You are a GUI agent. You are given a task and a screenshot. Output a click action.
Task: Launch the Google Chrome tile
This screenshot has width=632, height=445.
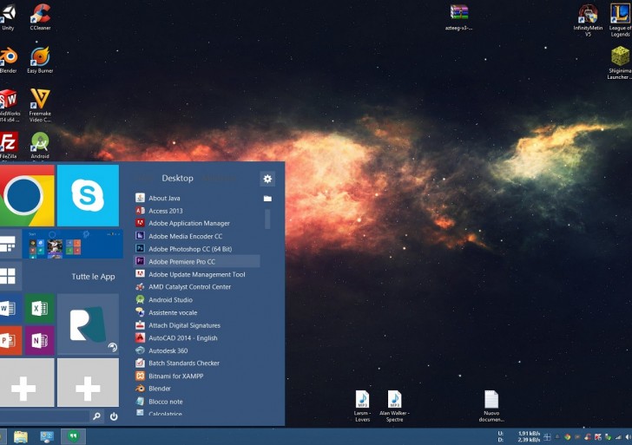[x=26, y=195]
